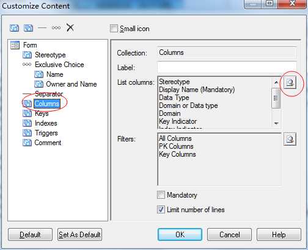308x250 pixels.
Task: Confirm with the OK button
Action: pos(180,235)
